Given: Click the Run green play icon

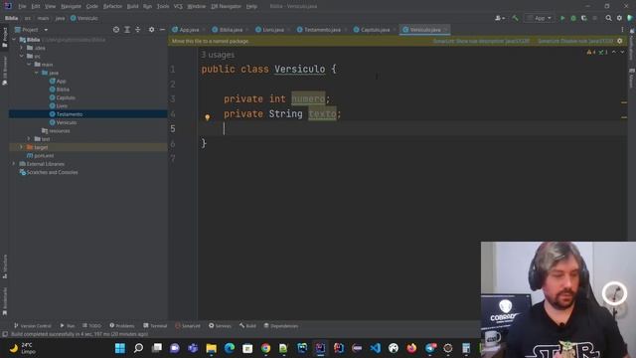Looking at the screenshot, I should point(562,18).
